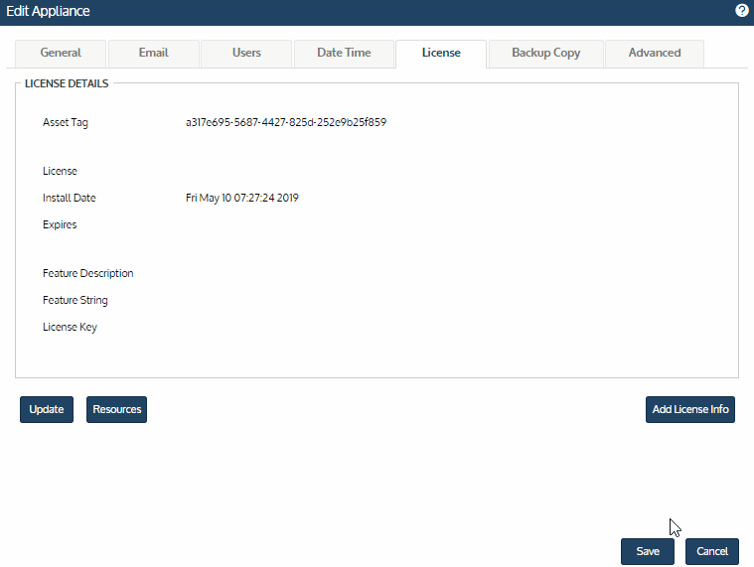Click the License tab
The width and height of the screenshot is (754, 567).
tap(441, 54)
